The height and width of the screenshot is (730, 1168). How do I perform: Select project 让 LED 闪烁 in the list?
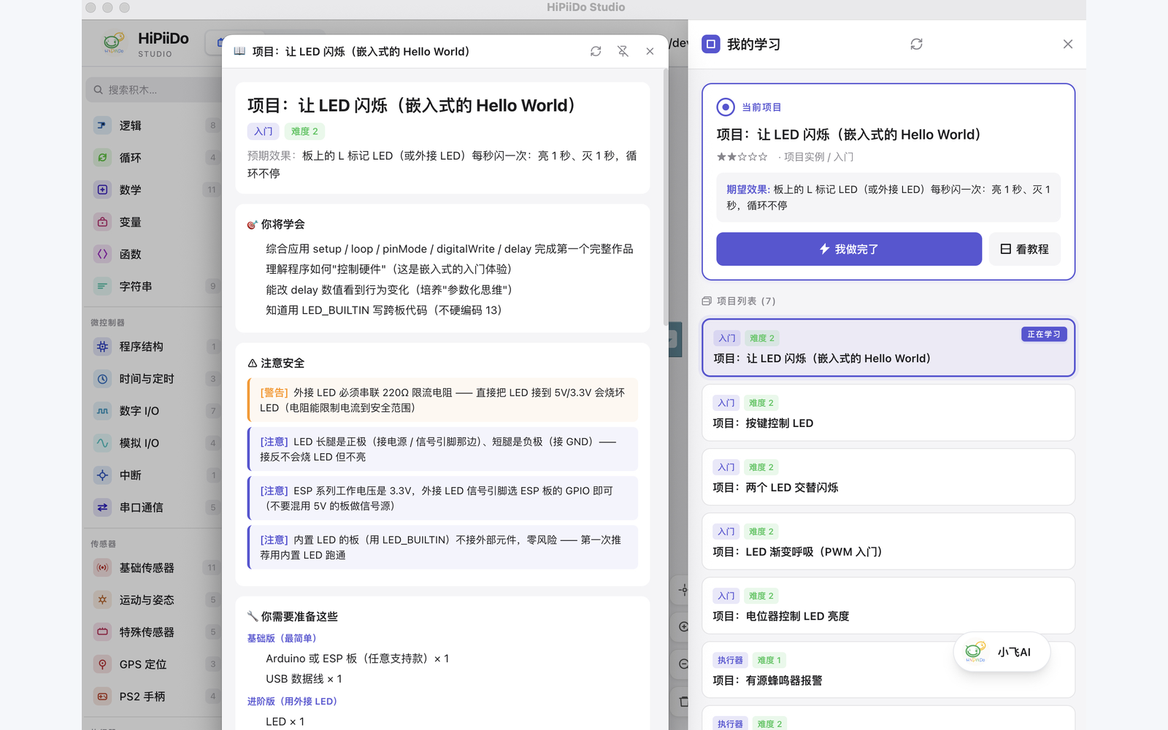[x=888, y=347]
